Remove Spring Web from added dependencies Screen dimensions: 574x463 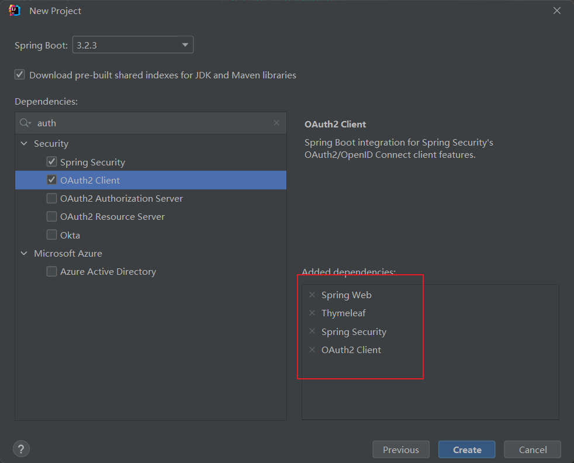coord(312,295)
